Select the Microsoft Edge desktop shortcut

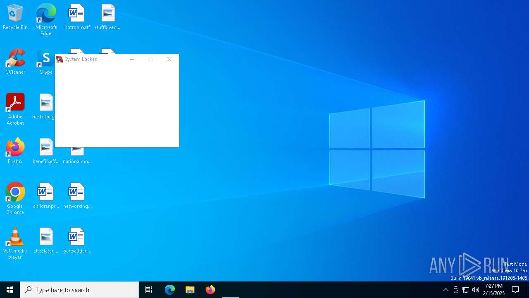click(46, 20)
